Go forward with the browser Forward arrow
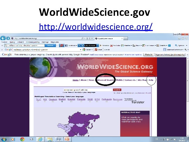Viewport: 189px width, 142px height. pyautogui.click(x=8, y=38)
